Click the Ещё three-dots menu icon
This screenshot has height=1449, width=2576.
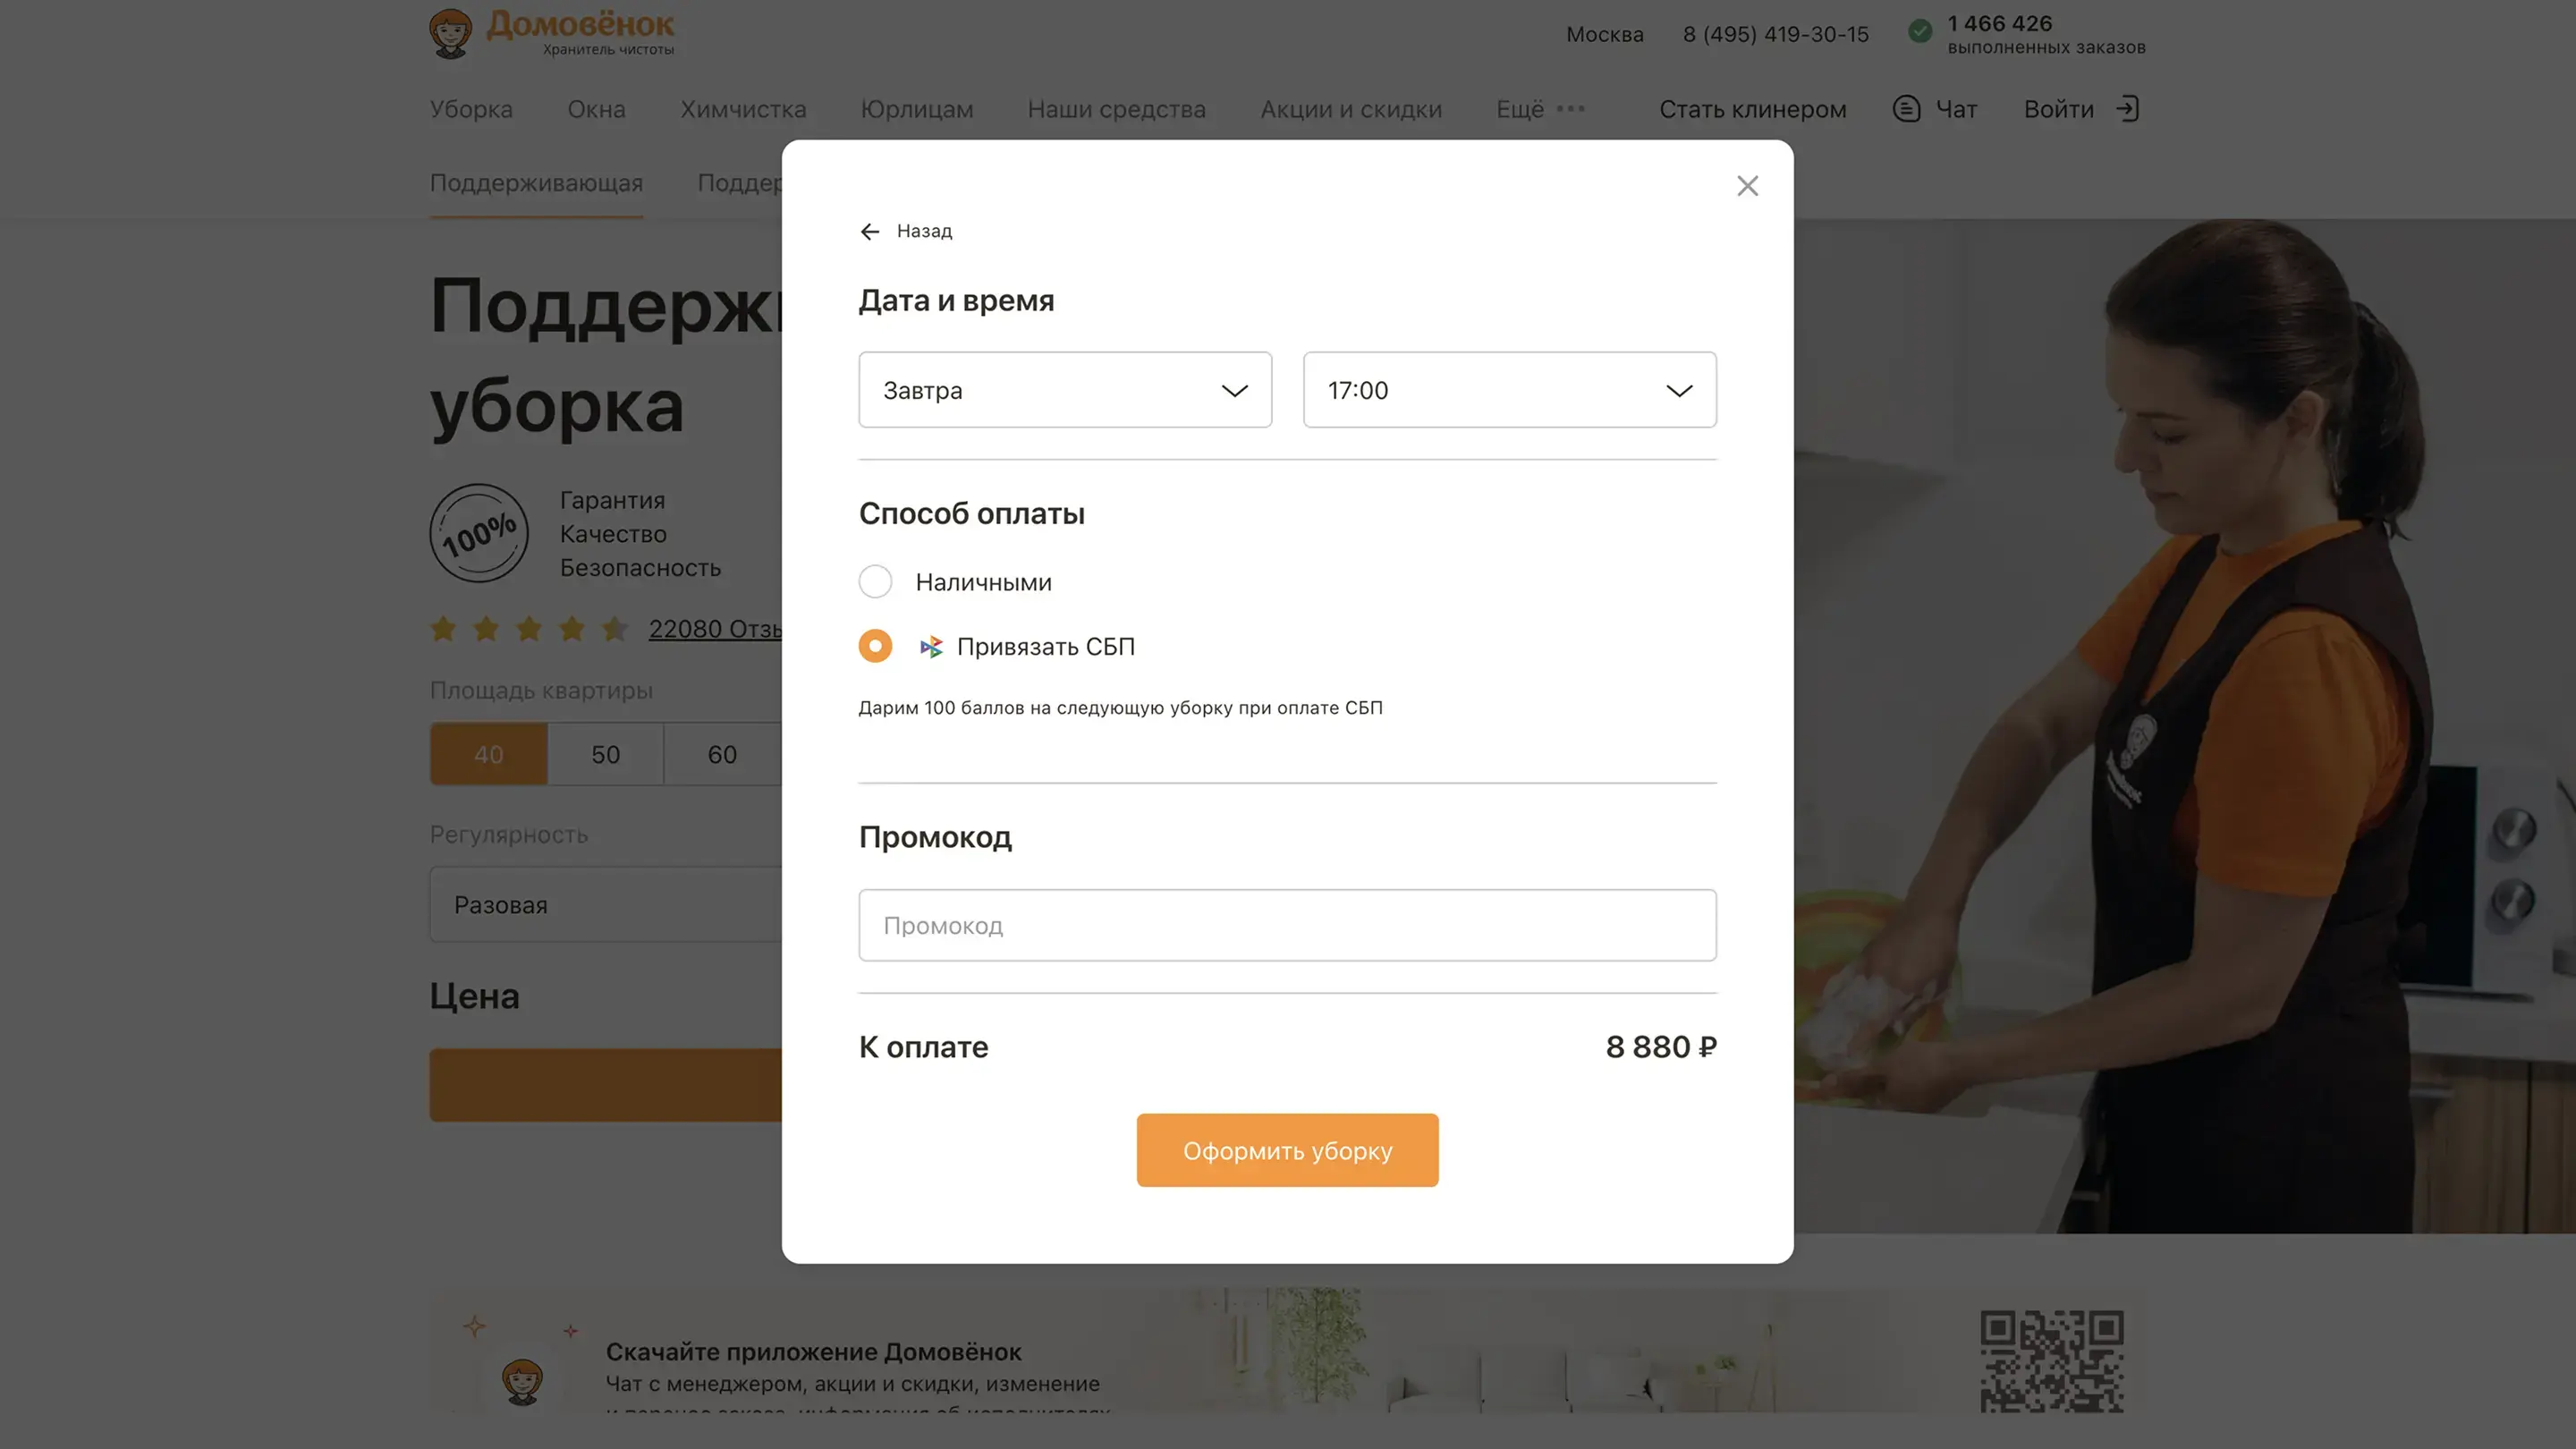[1571, 109]
